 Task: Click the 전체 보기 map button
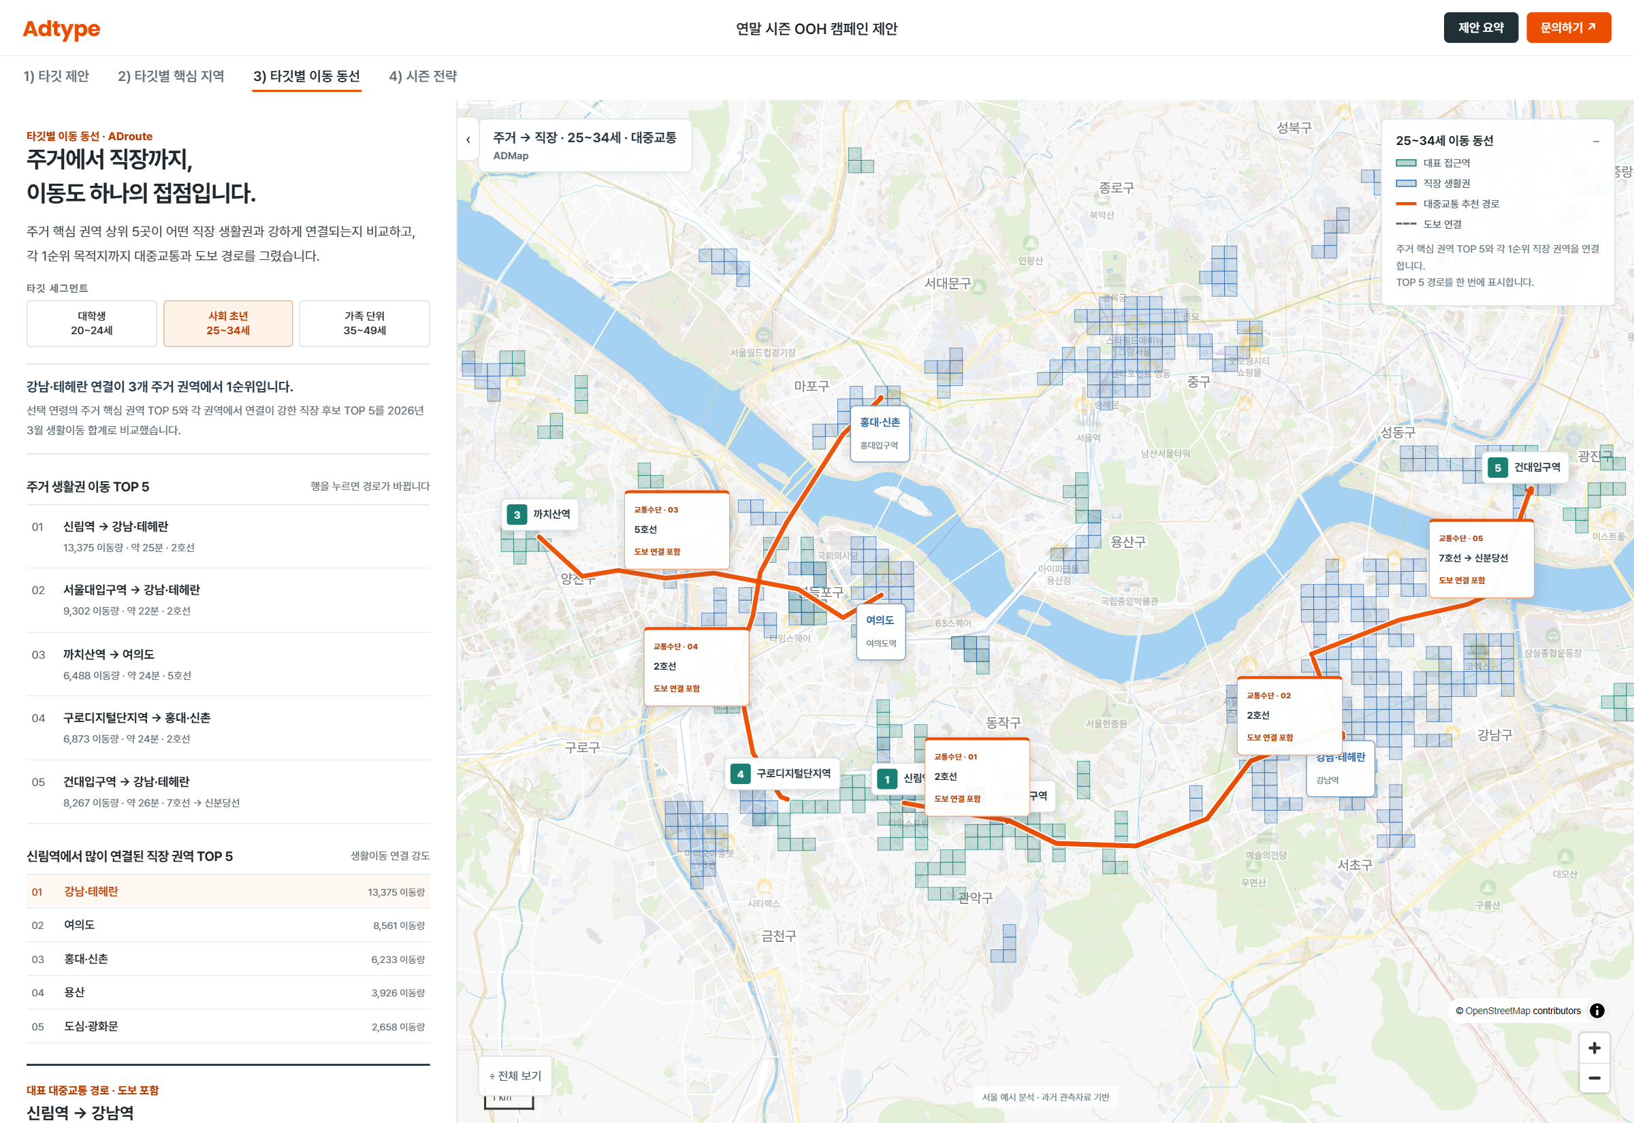pyautogui.click(x=515, y=1075)
